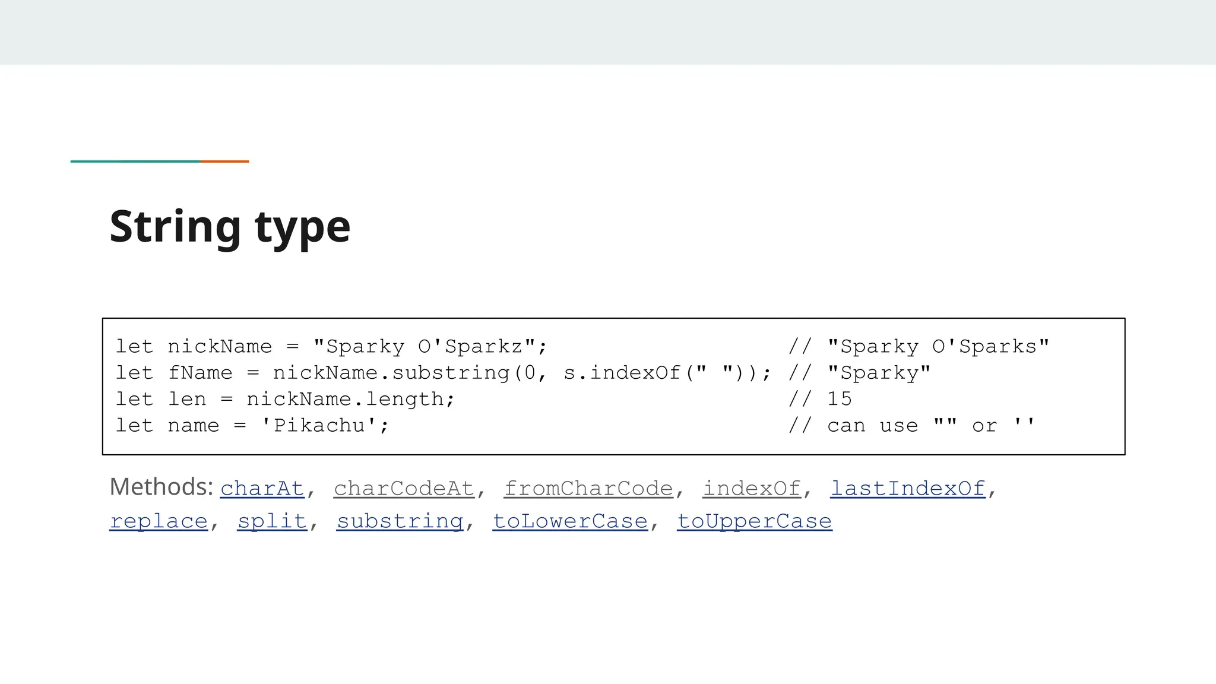Click the toUpperCase link
This screenshot has height=684, width=1216.
755,521
